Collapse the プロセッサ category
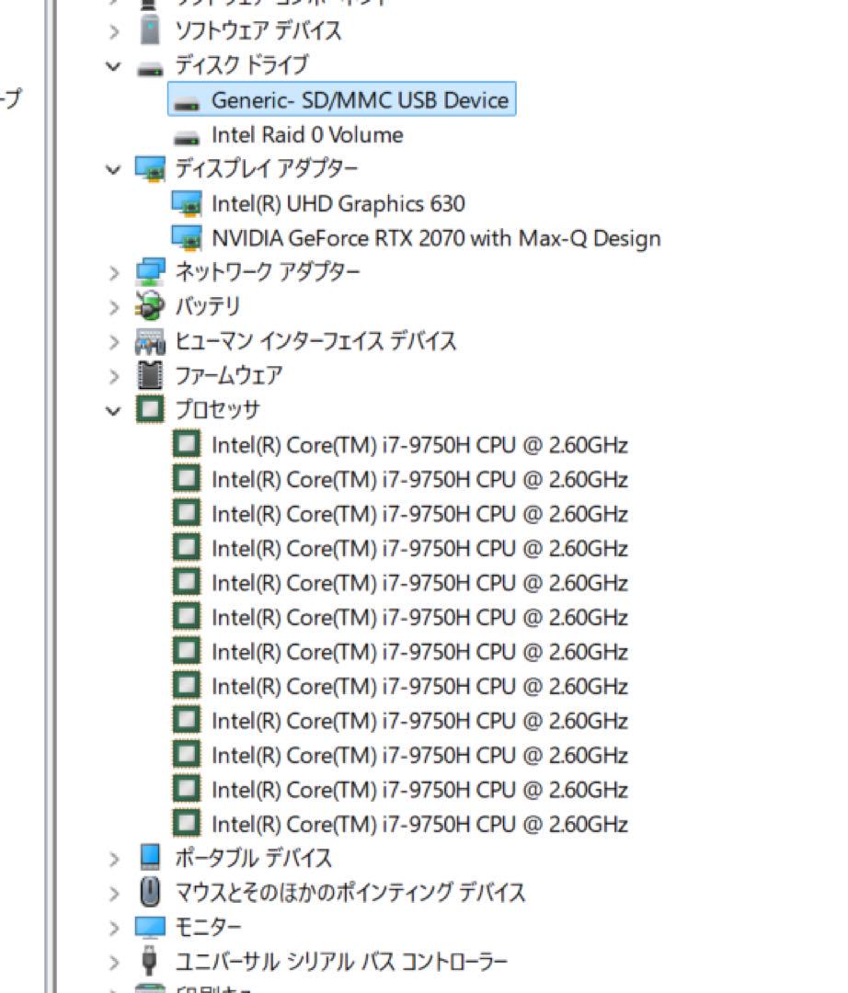This screenshot has width=848, height=993. pos(113,411)
